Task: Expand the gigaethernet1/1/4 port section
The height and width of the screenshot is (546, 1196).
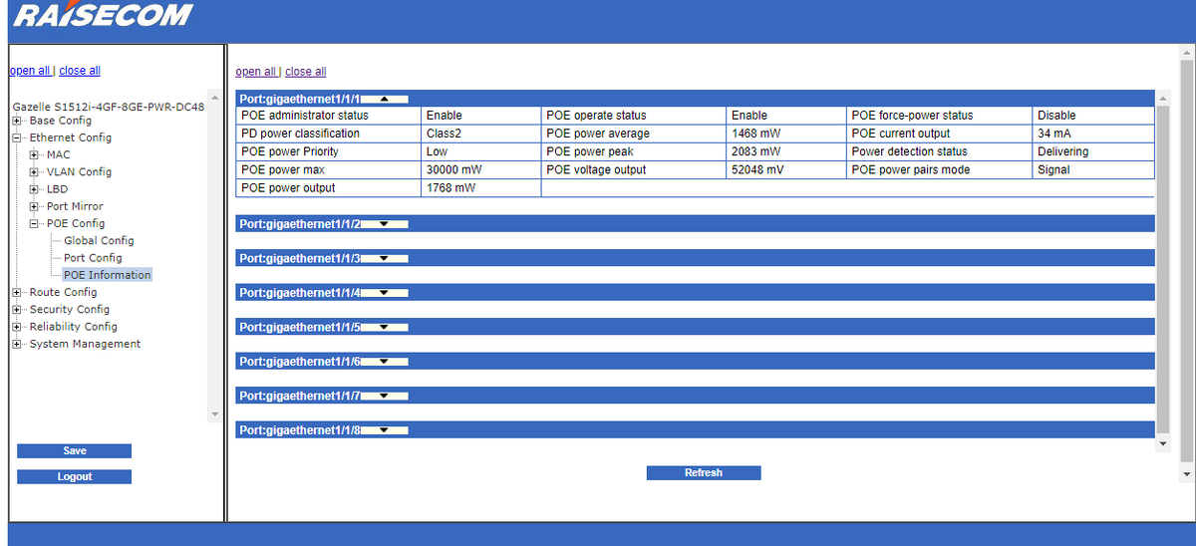Action: 387,293
